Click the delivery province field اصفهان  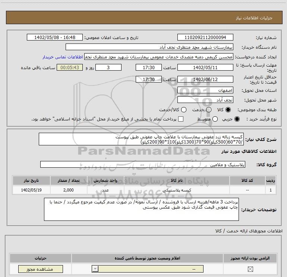pyautogui.click(x=205, y=90)
